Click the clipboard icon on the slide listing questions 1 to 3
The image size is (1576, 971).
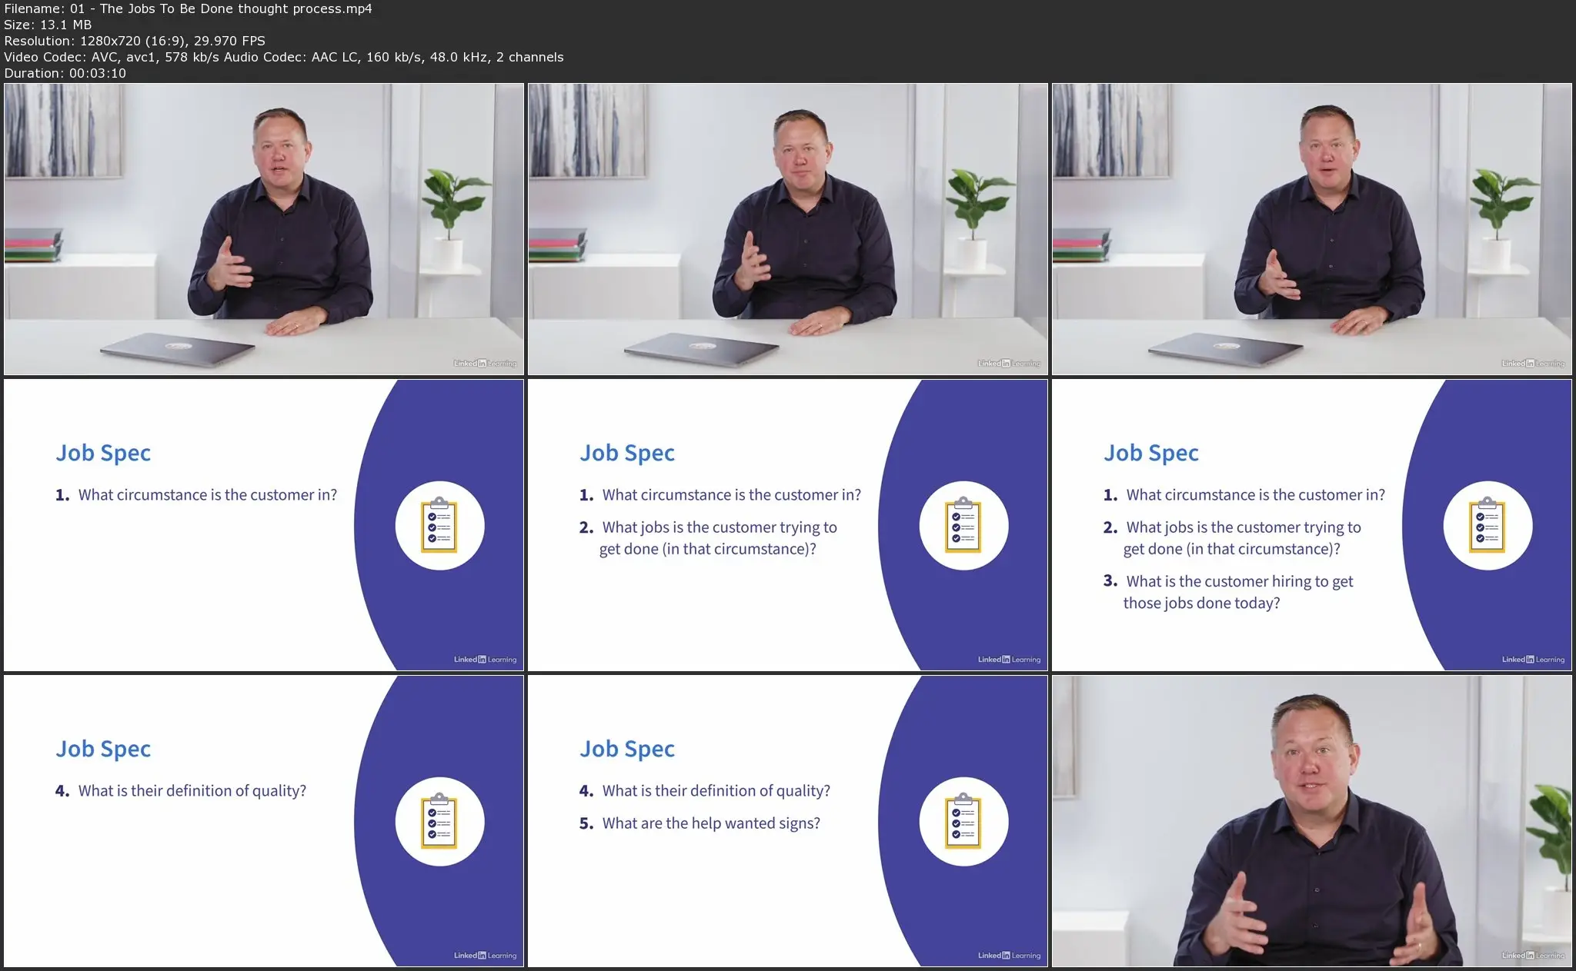tap(1488, 525)
